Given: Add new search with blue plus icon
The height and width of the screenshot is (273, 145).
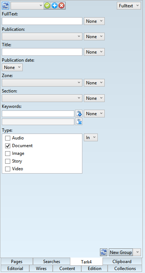Looking at the screenshot, I should tap(54, 6).
